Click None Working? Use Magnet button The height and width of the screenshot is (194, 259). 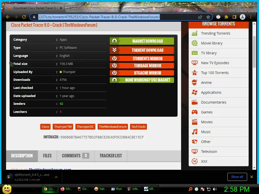click(x=142, y=80)
